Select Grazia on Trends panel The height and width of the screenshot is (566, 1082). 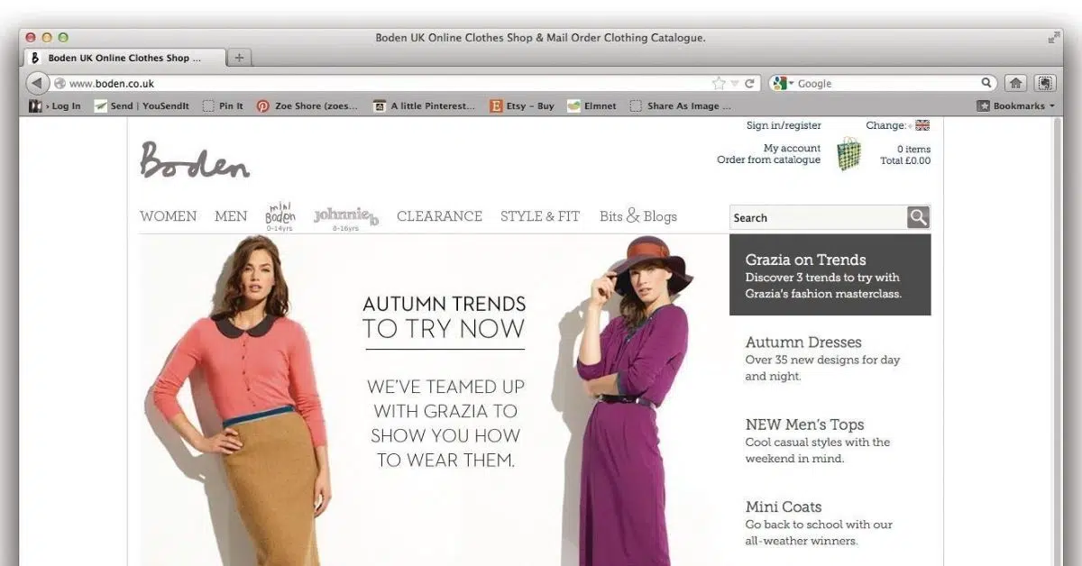click(x=830, y=276)
